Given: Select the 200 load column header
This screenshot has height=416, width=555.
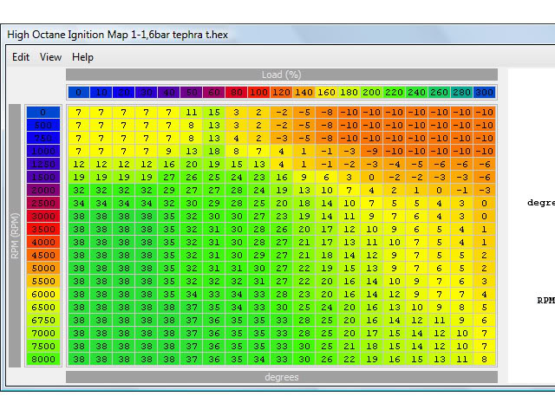Looking at the screenshot, I should [372, 93].
